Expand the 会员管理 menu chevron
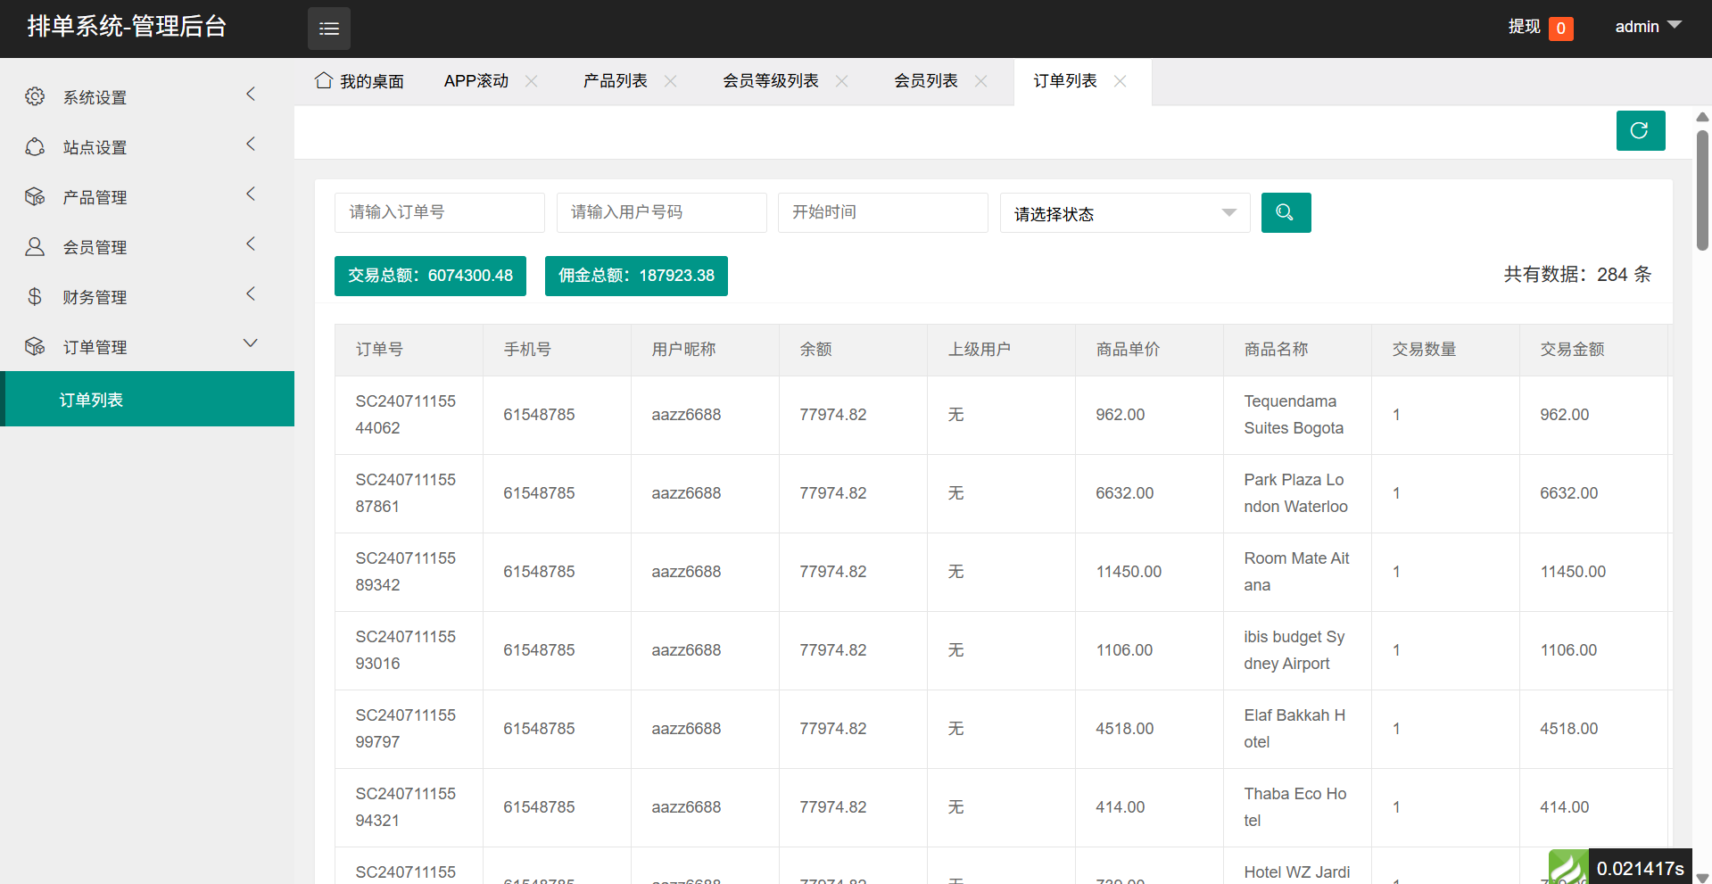Screen dimensions: 1712x884 tap(251, 244)
